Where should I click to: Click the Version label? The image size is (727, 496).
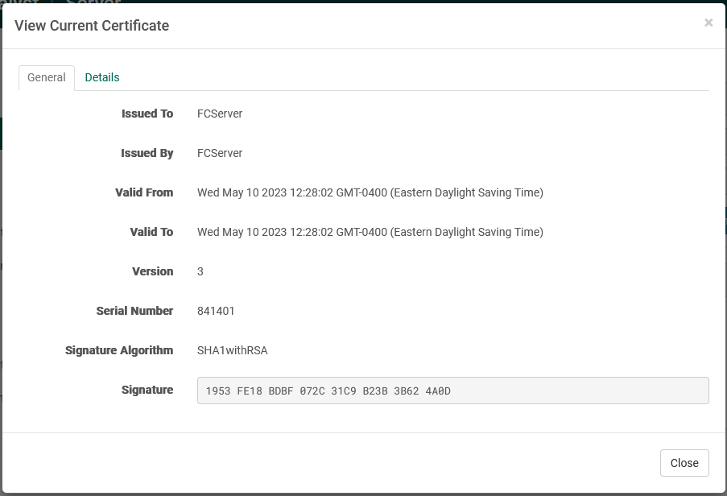tap(152, 271)
